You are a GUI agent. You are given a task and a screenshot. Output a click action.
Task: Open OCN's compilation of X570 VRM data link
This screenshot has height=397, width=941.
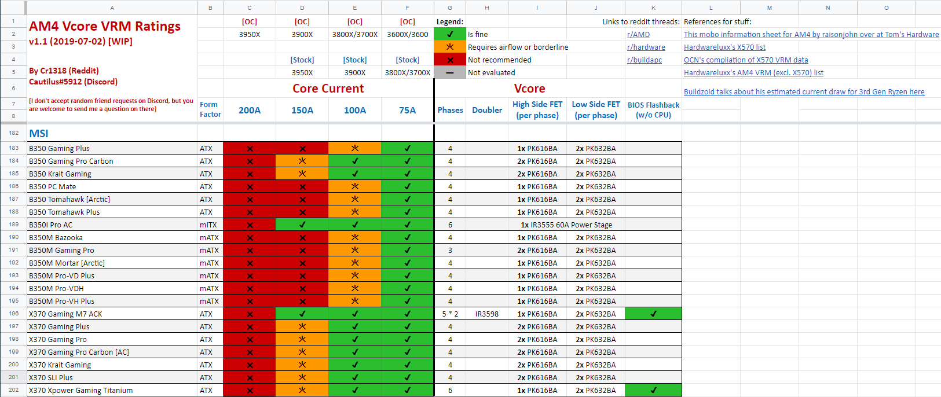[x=746, y=60]
